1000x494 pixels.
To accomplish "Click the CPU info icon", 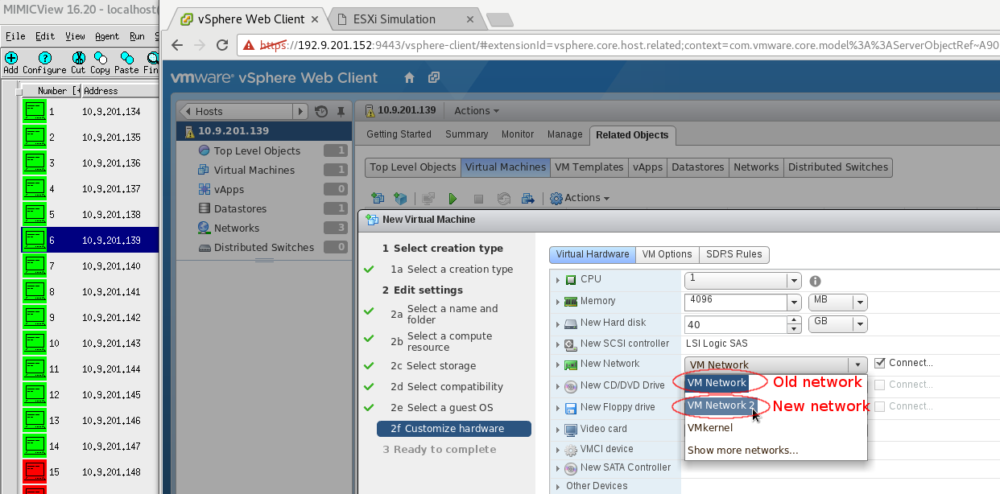I will click(x=815, y=281).
